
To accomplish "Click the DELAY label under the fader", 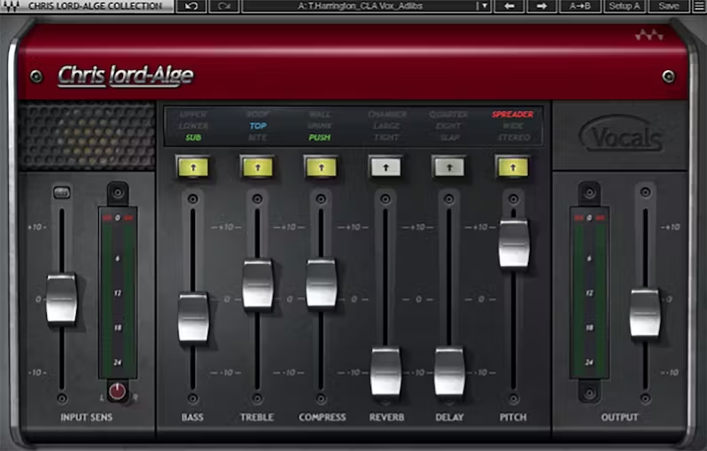I will (x=449, y=417).
